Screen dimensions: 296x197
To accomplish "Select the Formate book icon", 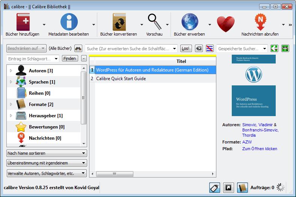I will tap(21, 104).
